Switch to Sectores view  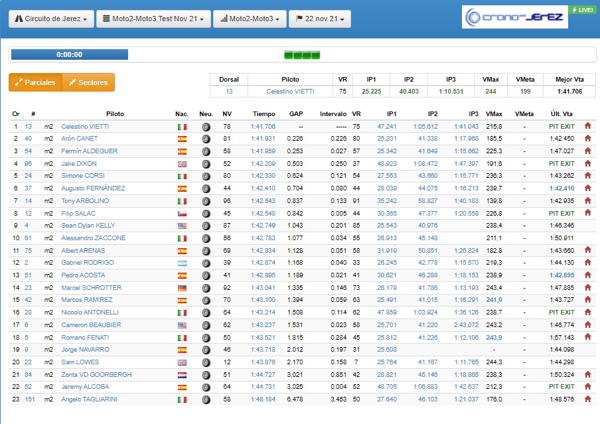88,82
